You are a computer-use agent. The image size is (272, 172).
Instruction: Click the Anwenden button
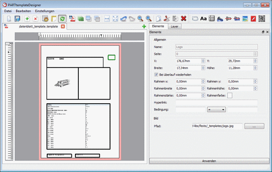click(x=209, y=161)
